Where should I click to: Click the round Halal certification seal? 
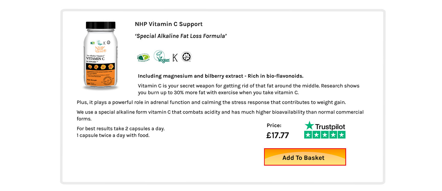tap(186, 57)
